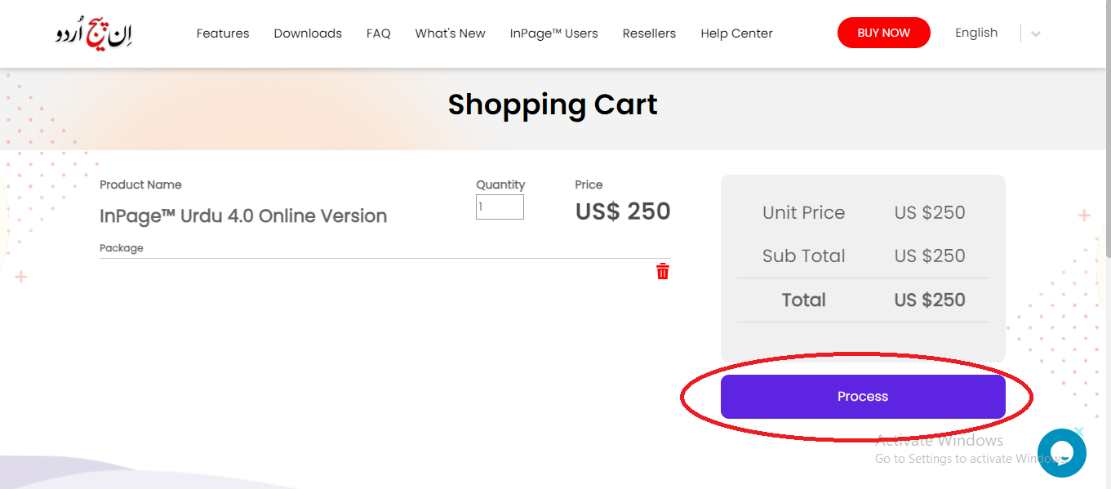The height and width of the screenshot is (489, 1111).
Task: Click the purple Process button
Action: pyautogui.click(x=863, y=397)
